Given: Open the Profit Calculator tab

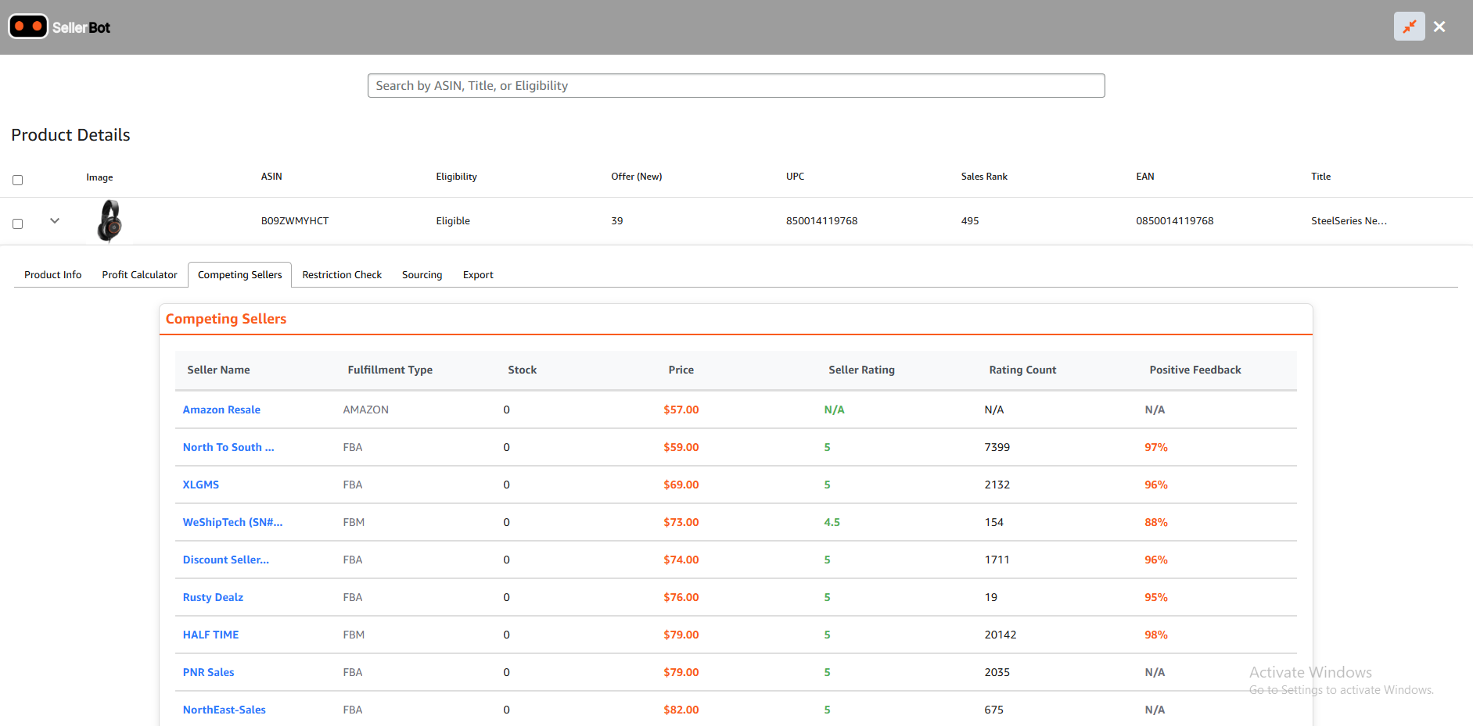Looking at the screenshot, I should [139, 275].
